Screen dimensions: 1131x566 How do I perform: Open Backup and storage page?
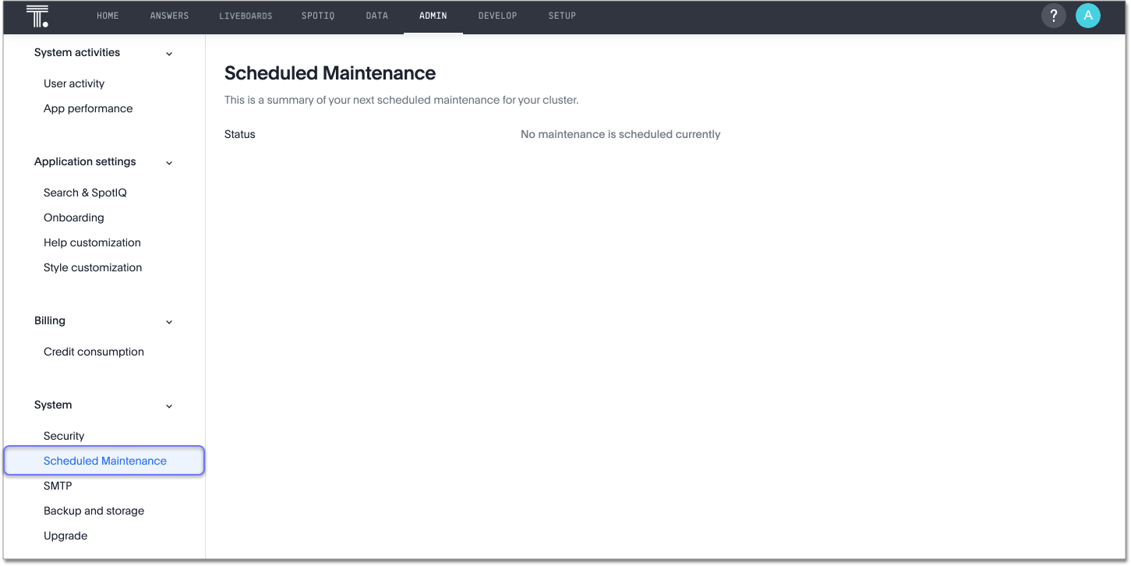(x=94, y=511)
